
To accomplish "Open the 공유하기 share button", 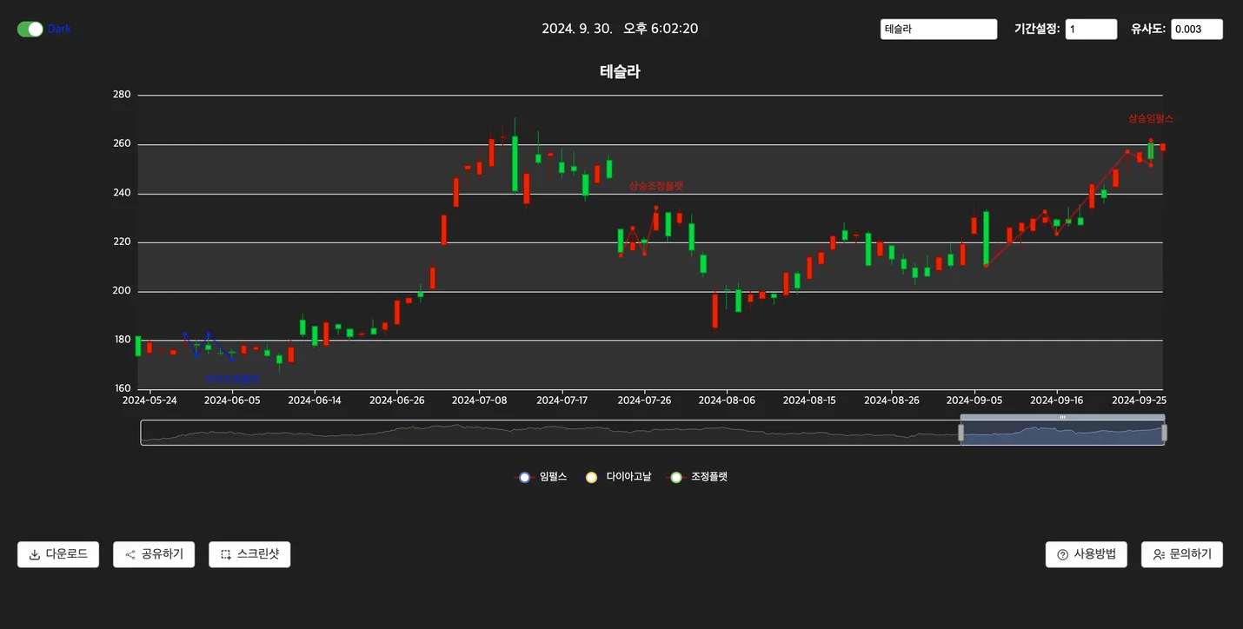I will click(154, 554).
